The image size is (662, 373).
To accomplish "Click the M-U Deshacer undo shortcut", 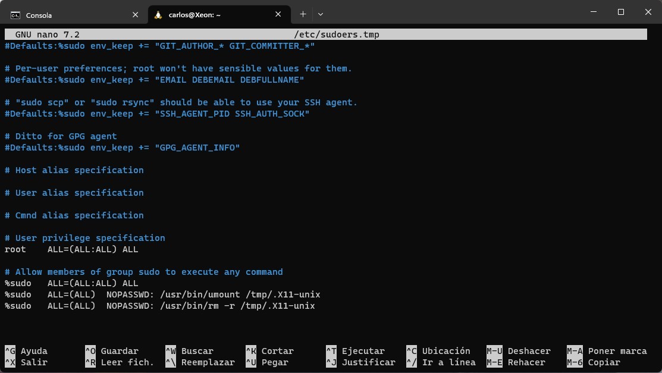I will click(x=519, y=351).
